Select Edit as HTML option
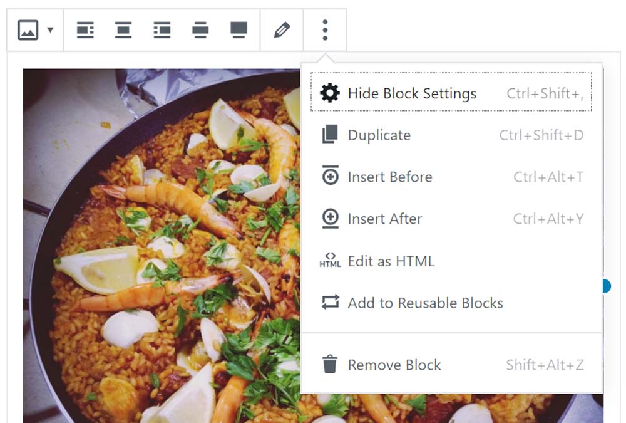 [391, 261]
